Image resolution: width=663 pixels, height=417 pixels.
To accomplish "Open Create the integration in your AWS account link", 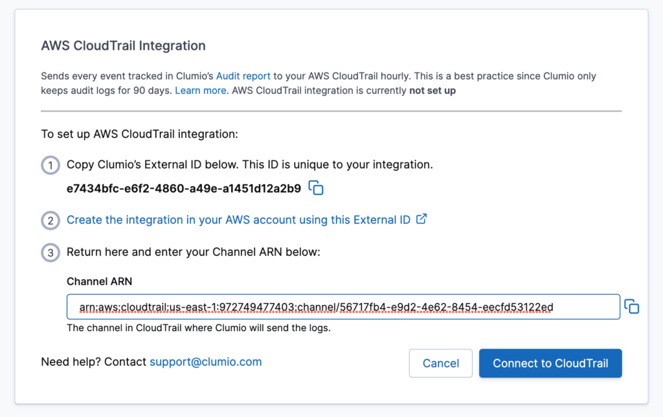I will (238, 220).
